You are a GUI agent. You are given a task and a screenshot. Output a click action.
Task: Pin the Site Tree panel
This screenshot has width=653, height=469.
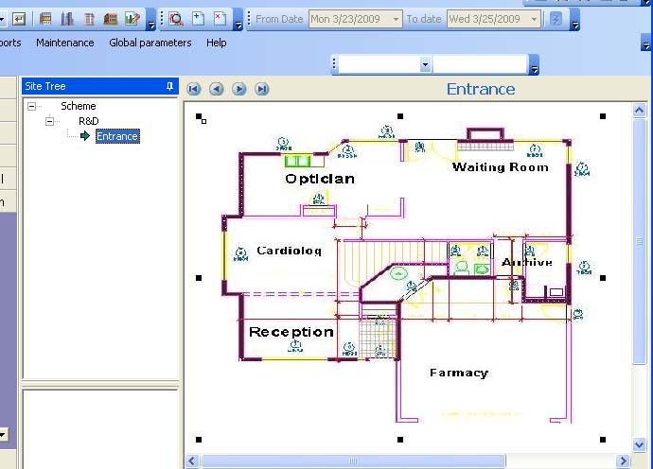[170, 86]
